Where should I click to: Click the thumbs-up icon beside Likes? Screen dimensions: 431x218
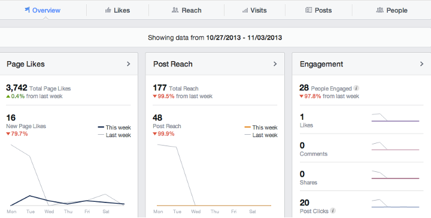[x=108, y=10]
